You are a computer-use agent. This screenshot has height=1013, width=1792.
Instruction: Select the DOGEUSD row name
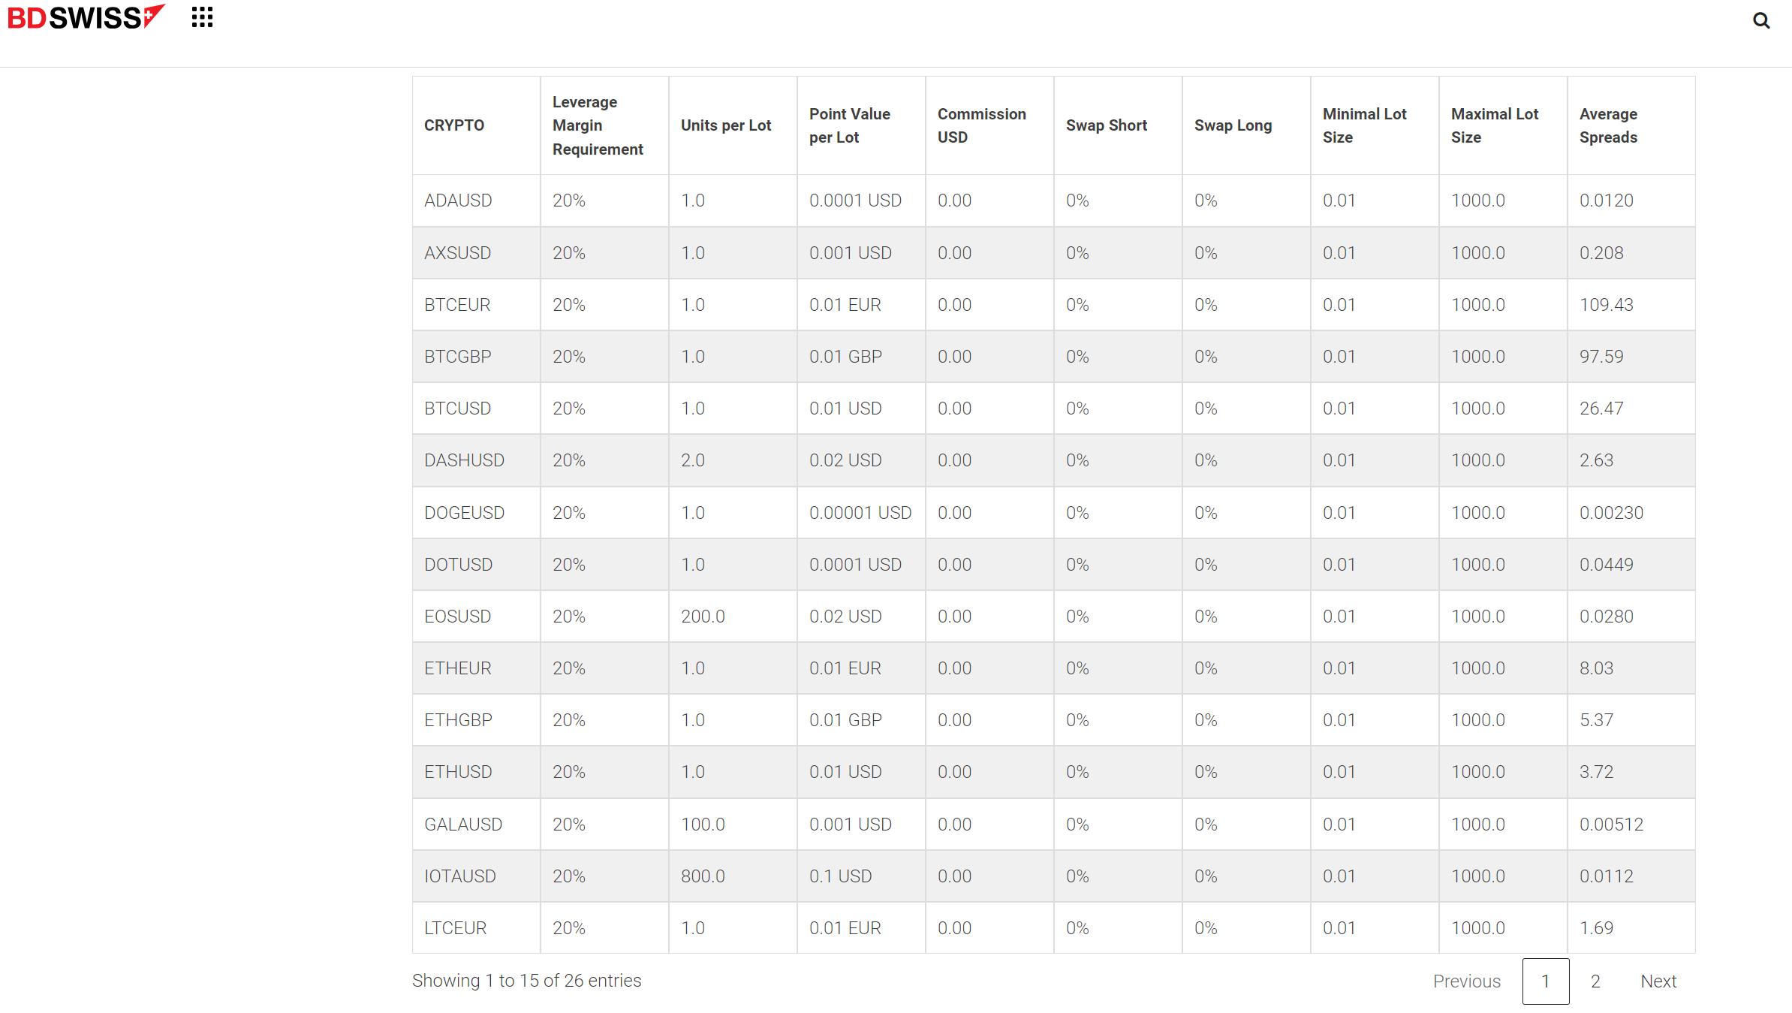coord(464,513)
